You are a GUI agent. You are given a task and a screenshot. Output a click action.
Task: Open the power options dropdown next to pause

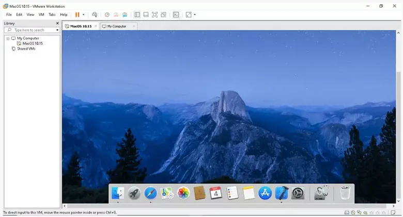pyautogui.click(x=83, y=14)
